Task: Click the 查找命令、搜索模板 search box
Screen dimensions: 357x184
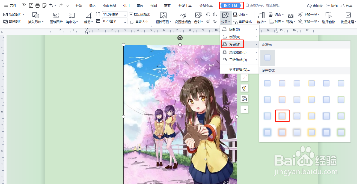Action: 263,5
